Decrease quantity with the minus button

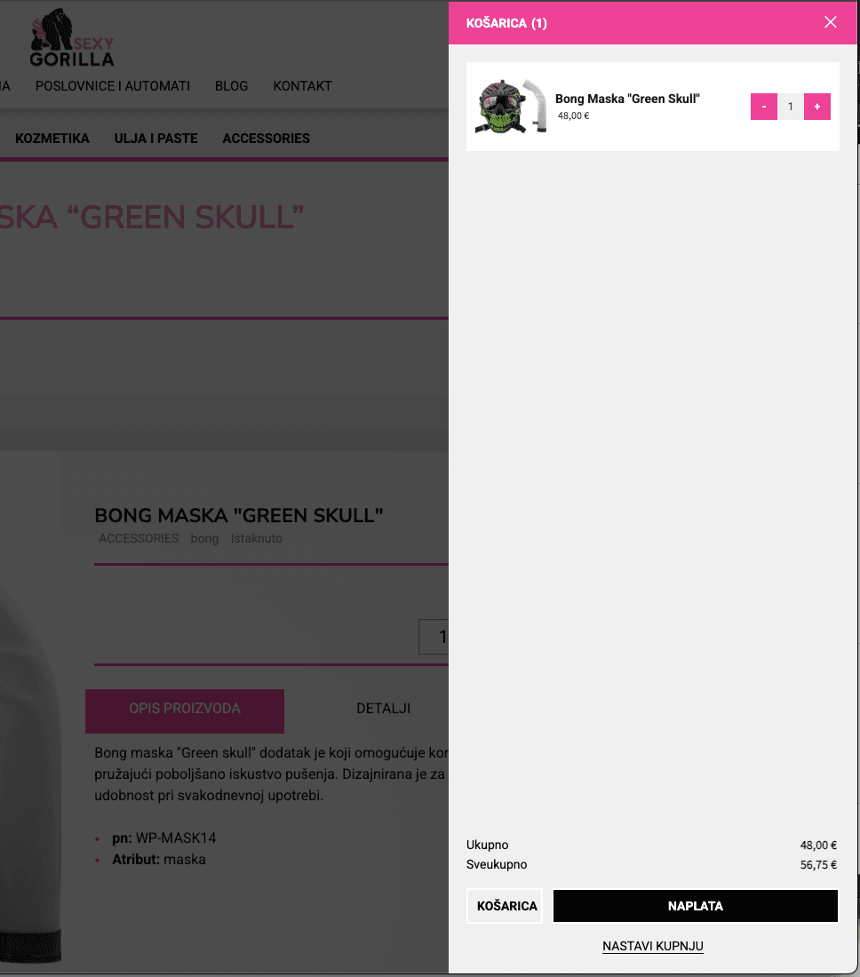tap(763, 107)
